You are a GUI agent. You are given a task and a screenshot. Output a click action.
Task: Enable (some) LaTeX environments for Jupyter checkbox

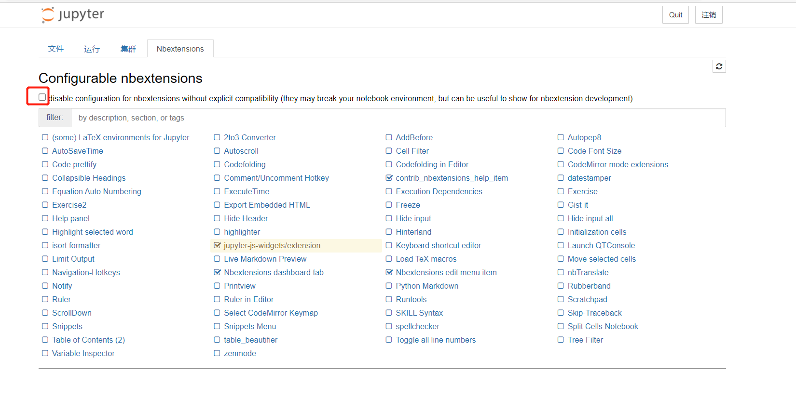45,137
